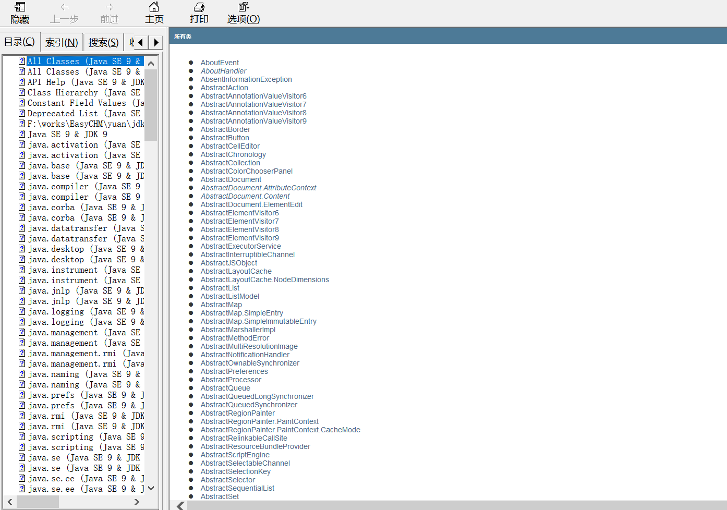
Task: Open AbstractMap.SimpleEntry link
Action: pyautogui.click(x=242, y=313)
